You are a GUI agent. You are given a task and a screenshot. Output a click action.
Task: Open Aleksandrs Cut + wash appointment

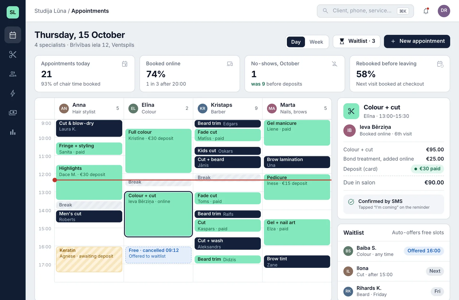coord(227,243)
